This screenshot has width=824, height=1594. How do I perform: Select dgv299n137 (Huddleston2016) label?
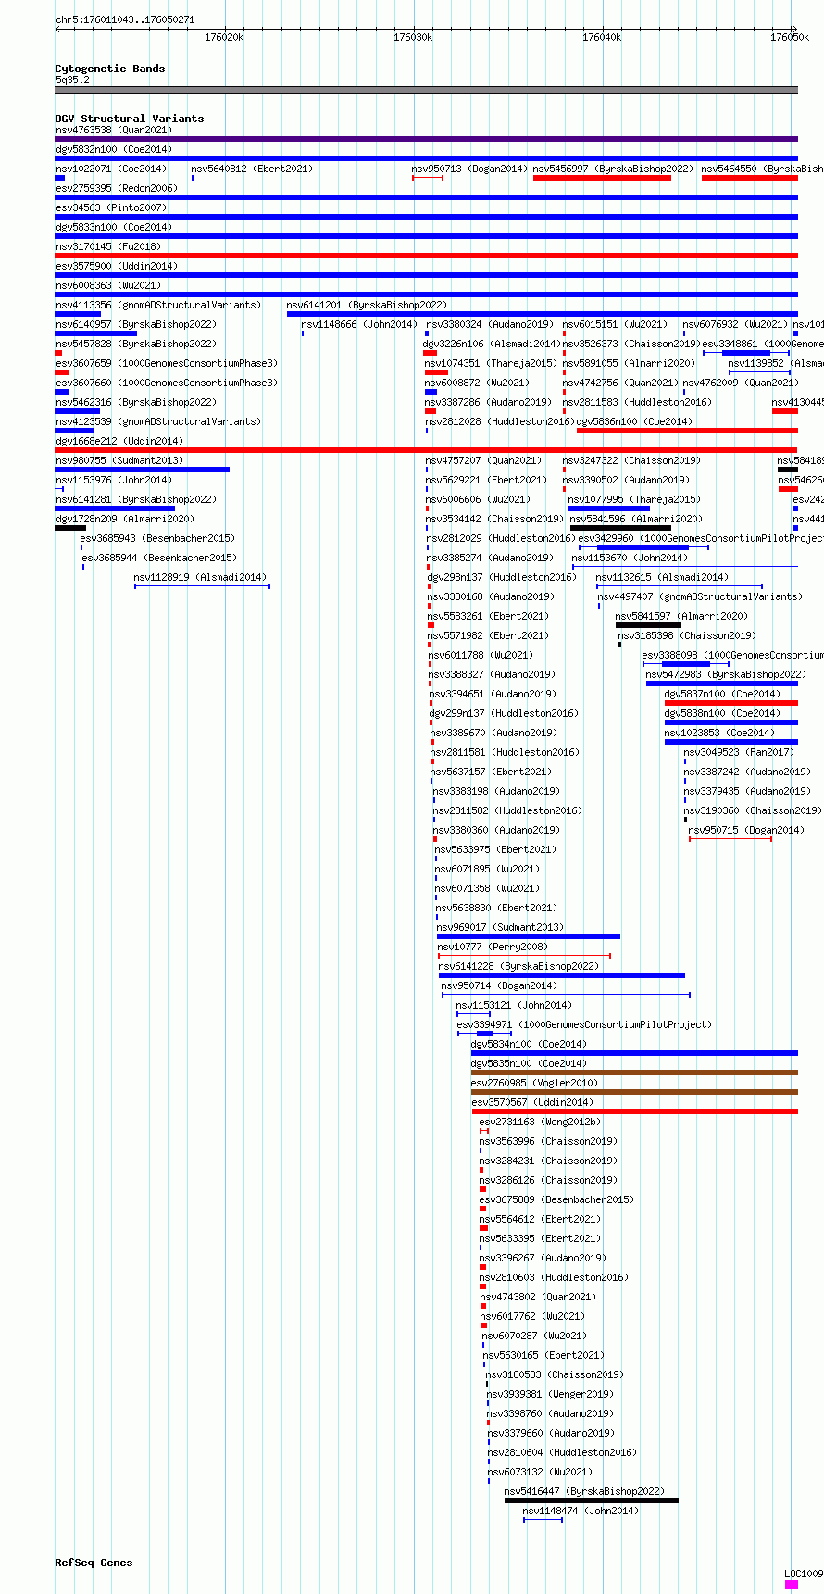click(503, 713)
